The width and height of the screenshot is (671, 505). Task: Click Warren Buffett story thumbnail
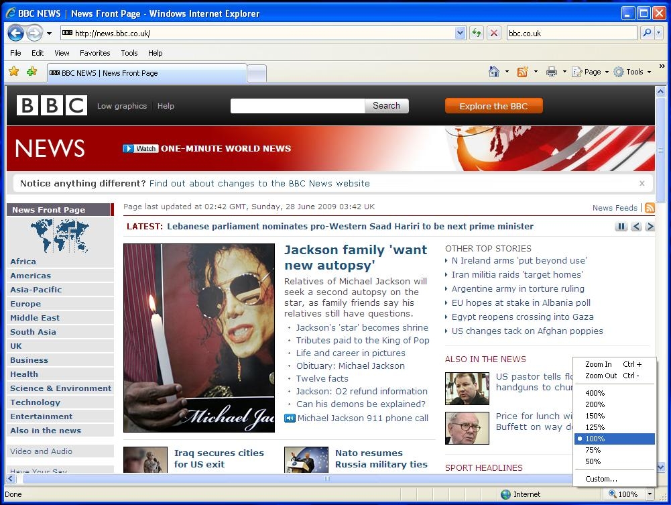click(x=467, y=428)
